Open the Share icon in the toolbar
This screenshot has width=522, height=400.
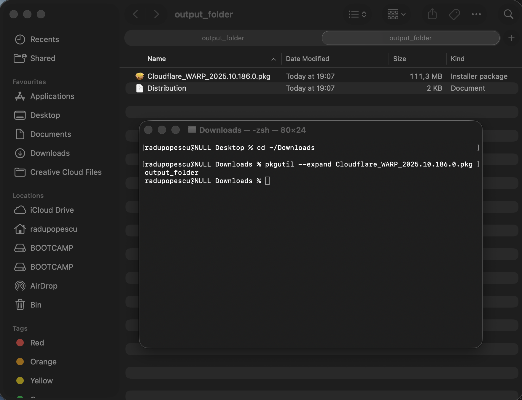coord(432,14)
